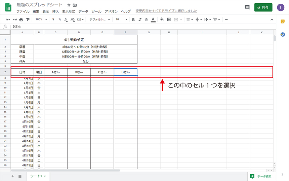289x181 pixels.
Task: Toggle strikethrough formatting
Action: coord(146,20)
